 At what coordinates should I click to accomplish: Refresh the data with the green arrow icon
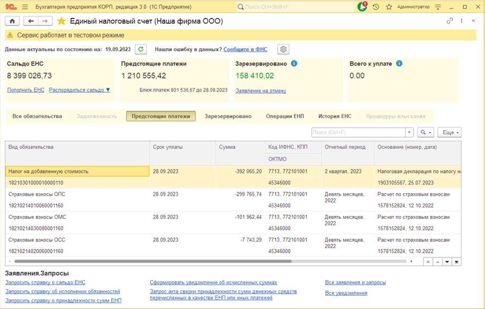141,49
